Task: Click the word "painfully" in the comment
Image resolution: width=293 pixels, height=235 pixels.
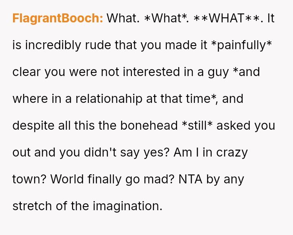Action: 242,45
